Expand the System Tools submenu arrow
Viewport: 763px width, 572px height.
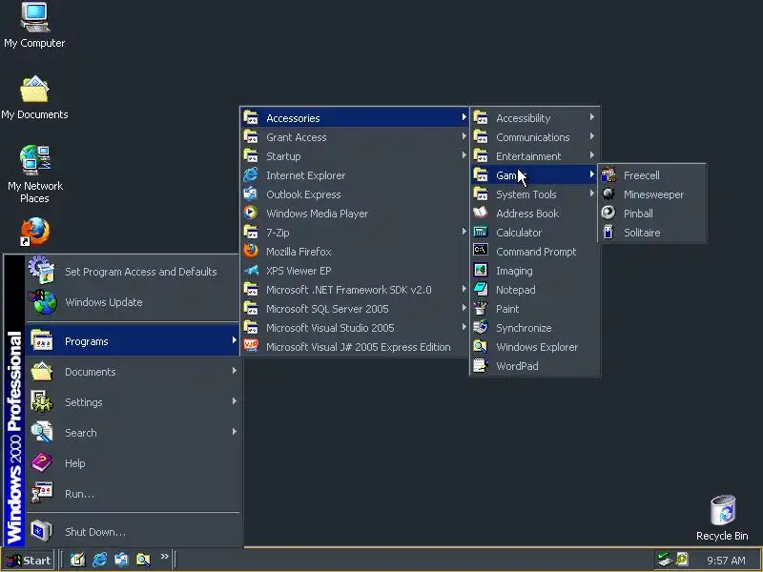coord(591,194)
